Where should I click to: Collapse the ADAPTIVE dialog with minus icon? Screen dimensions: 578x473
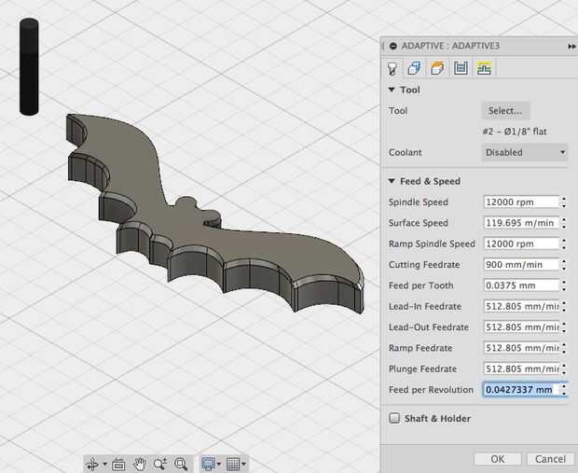[393, 46]
